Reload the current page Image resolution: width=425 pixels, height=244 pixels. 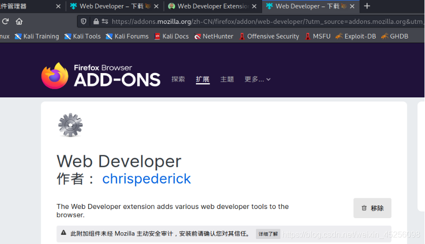pos(6,21)
